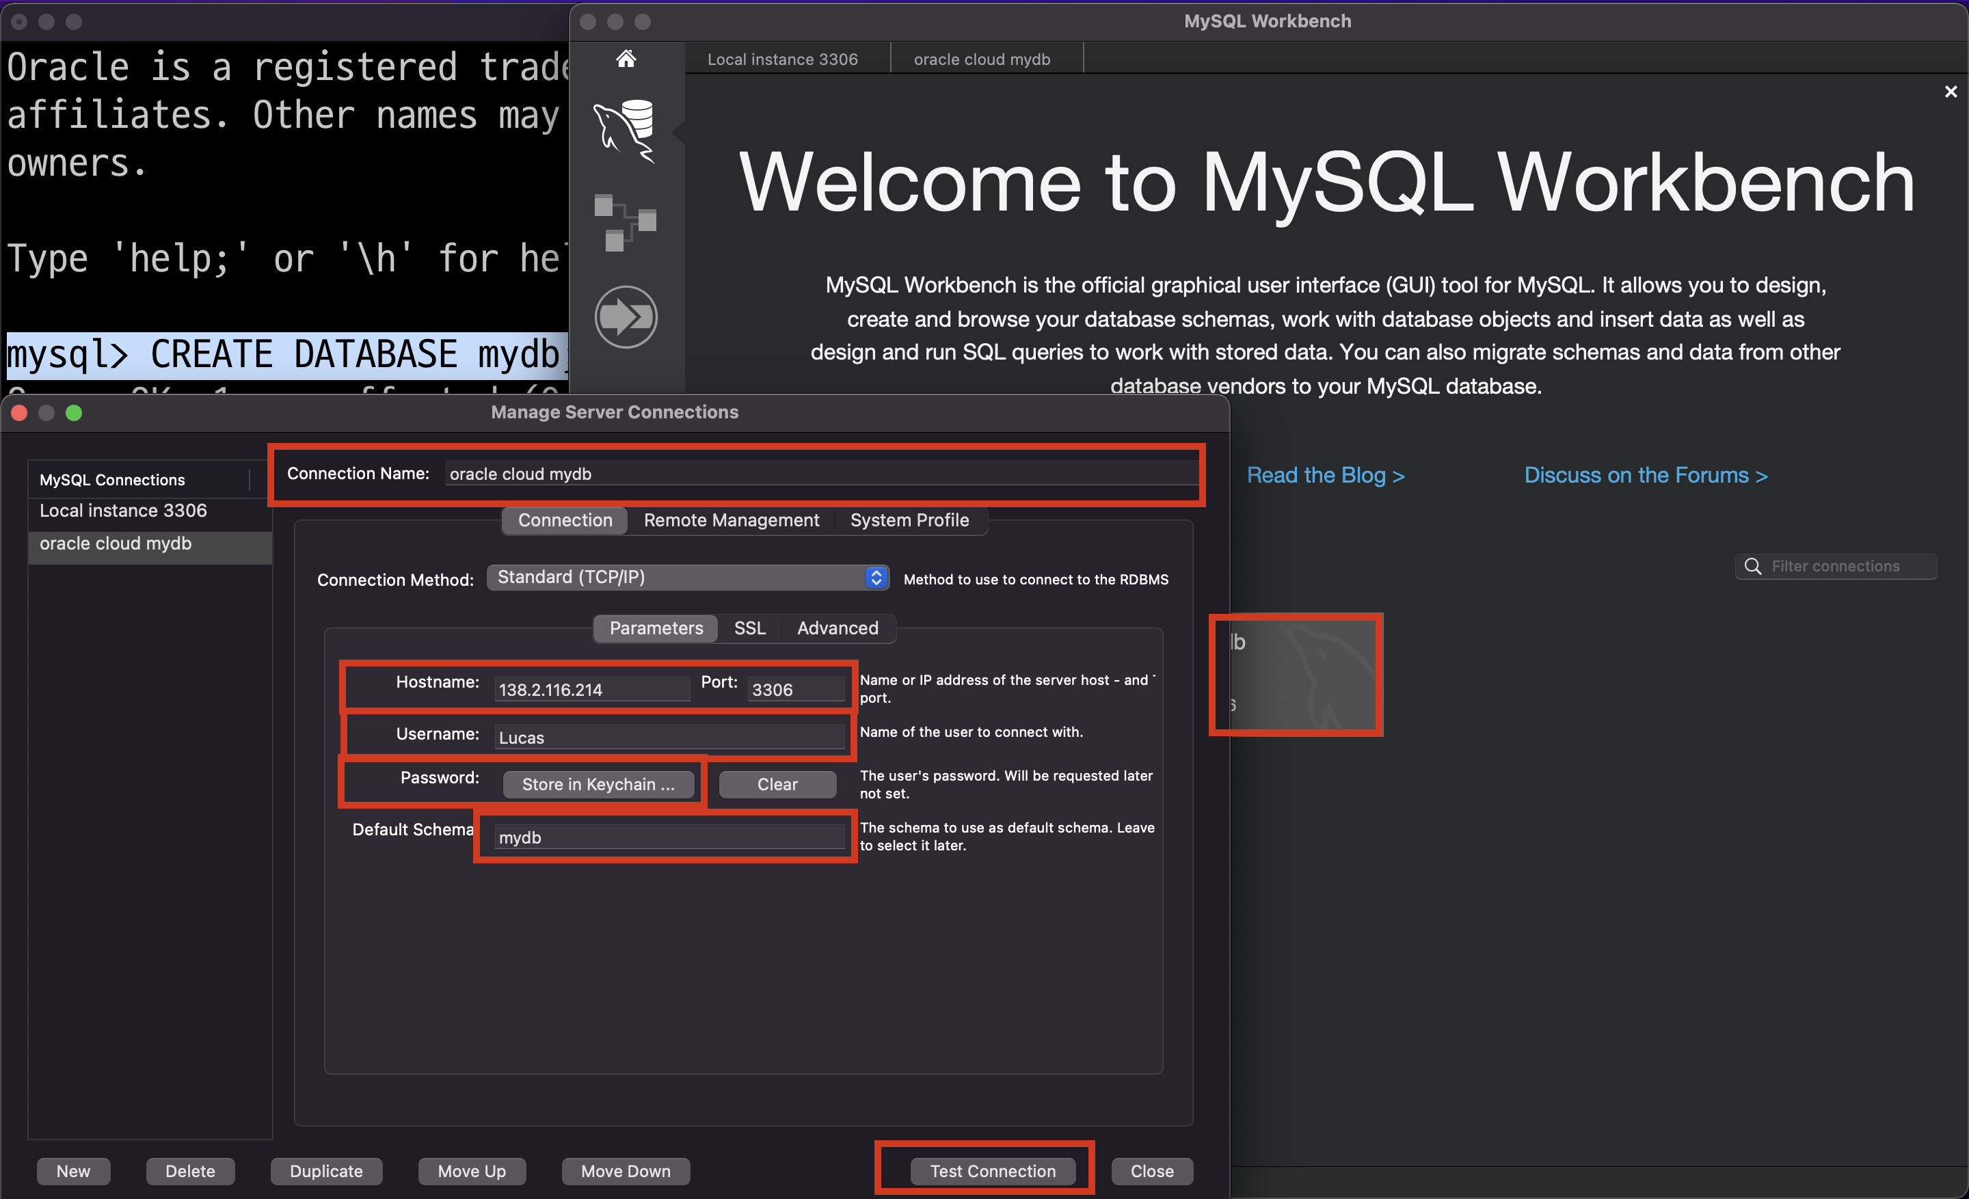This screenshot has height=1199, width=1969.
Task: Click the Move Down button
Action: click(626, 1171)
